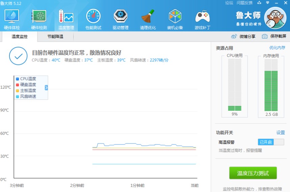Click the 优化内存 link
Viewport: 290px width, 192px height.
click(x=277, y=48)
